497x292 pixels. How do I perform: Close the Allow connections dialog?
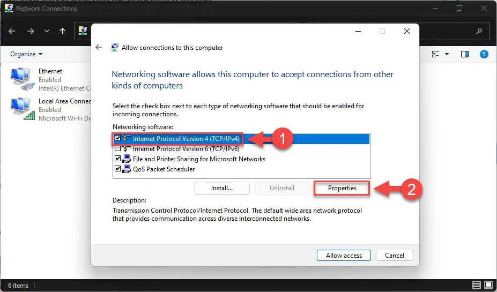coord(407,31)
